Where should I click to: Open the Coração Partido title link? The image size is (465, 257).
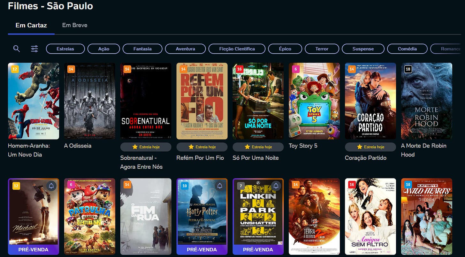366,158
